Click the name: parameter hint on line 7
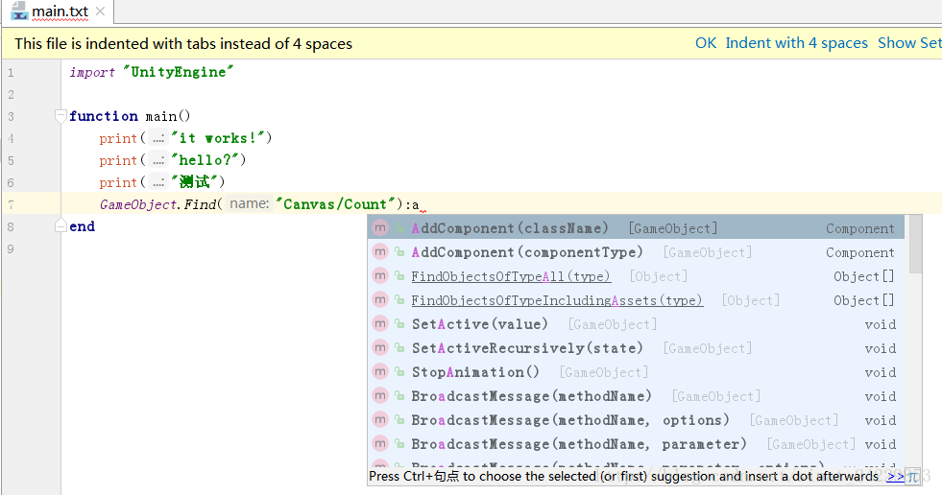 click(250, 204)
